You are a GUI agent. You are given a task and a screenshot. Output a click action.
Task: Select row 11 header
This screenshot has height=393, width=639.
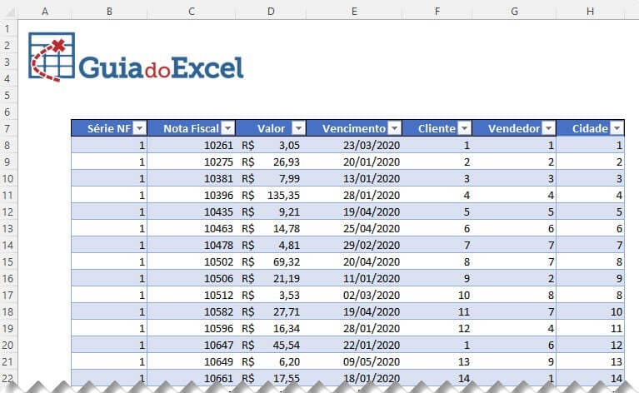click(8, 195)
